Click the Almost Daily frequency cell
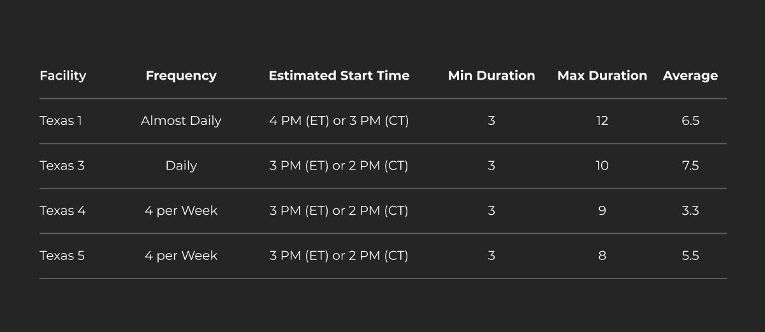 tap(181, 120)
